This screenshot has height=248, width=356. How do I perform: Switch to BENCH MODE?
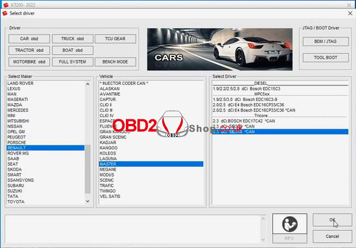(x=116, y=62)
